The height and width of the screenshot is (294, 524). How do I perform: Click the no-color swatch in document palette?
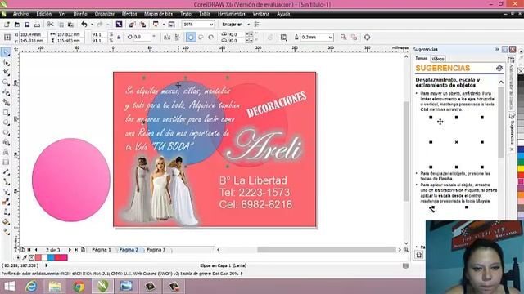click(x=31, y=257)
